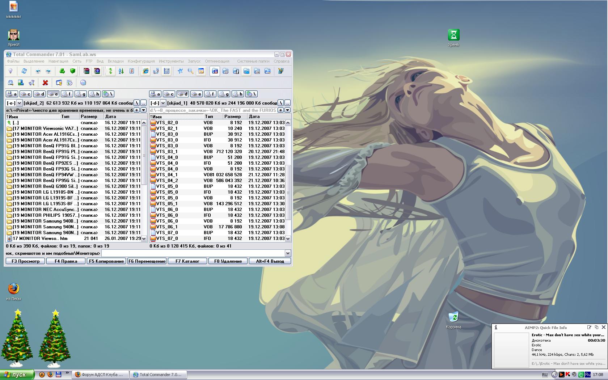Click the Firefox forum task in taskbar
This screenshot has height=380, width=608.
point(101,375)
